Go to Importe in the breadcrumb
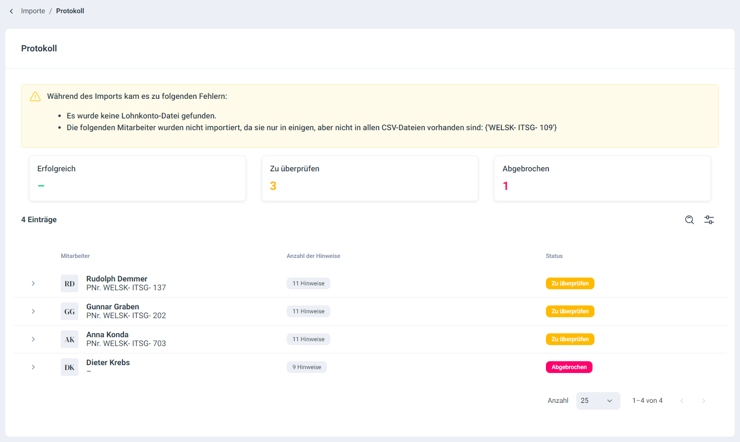Screen dimensions: 740x442 pos(33,11)
